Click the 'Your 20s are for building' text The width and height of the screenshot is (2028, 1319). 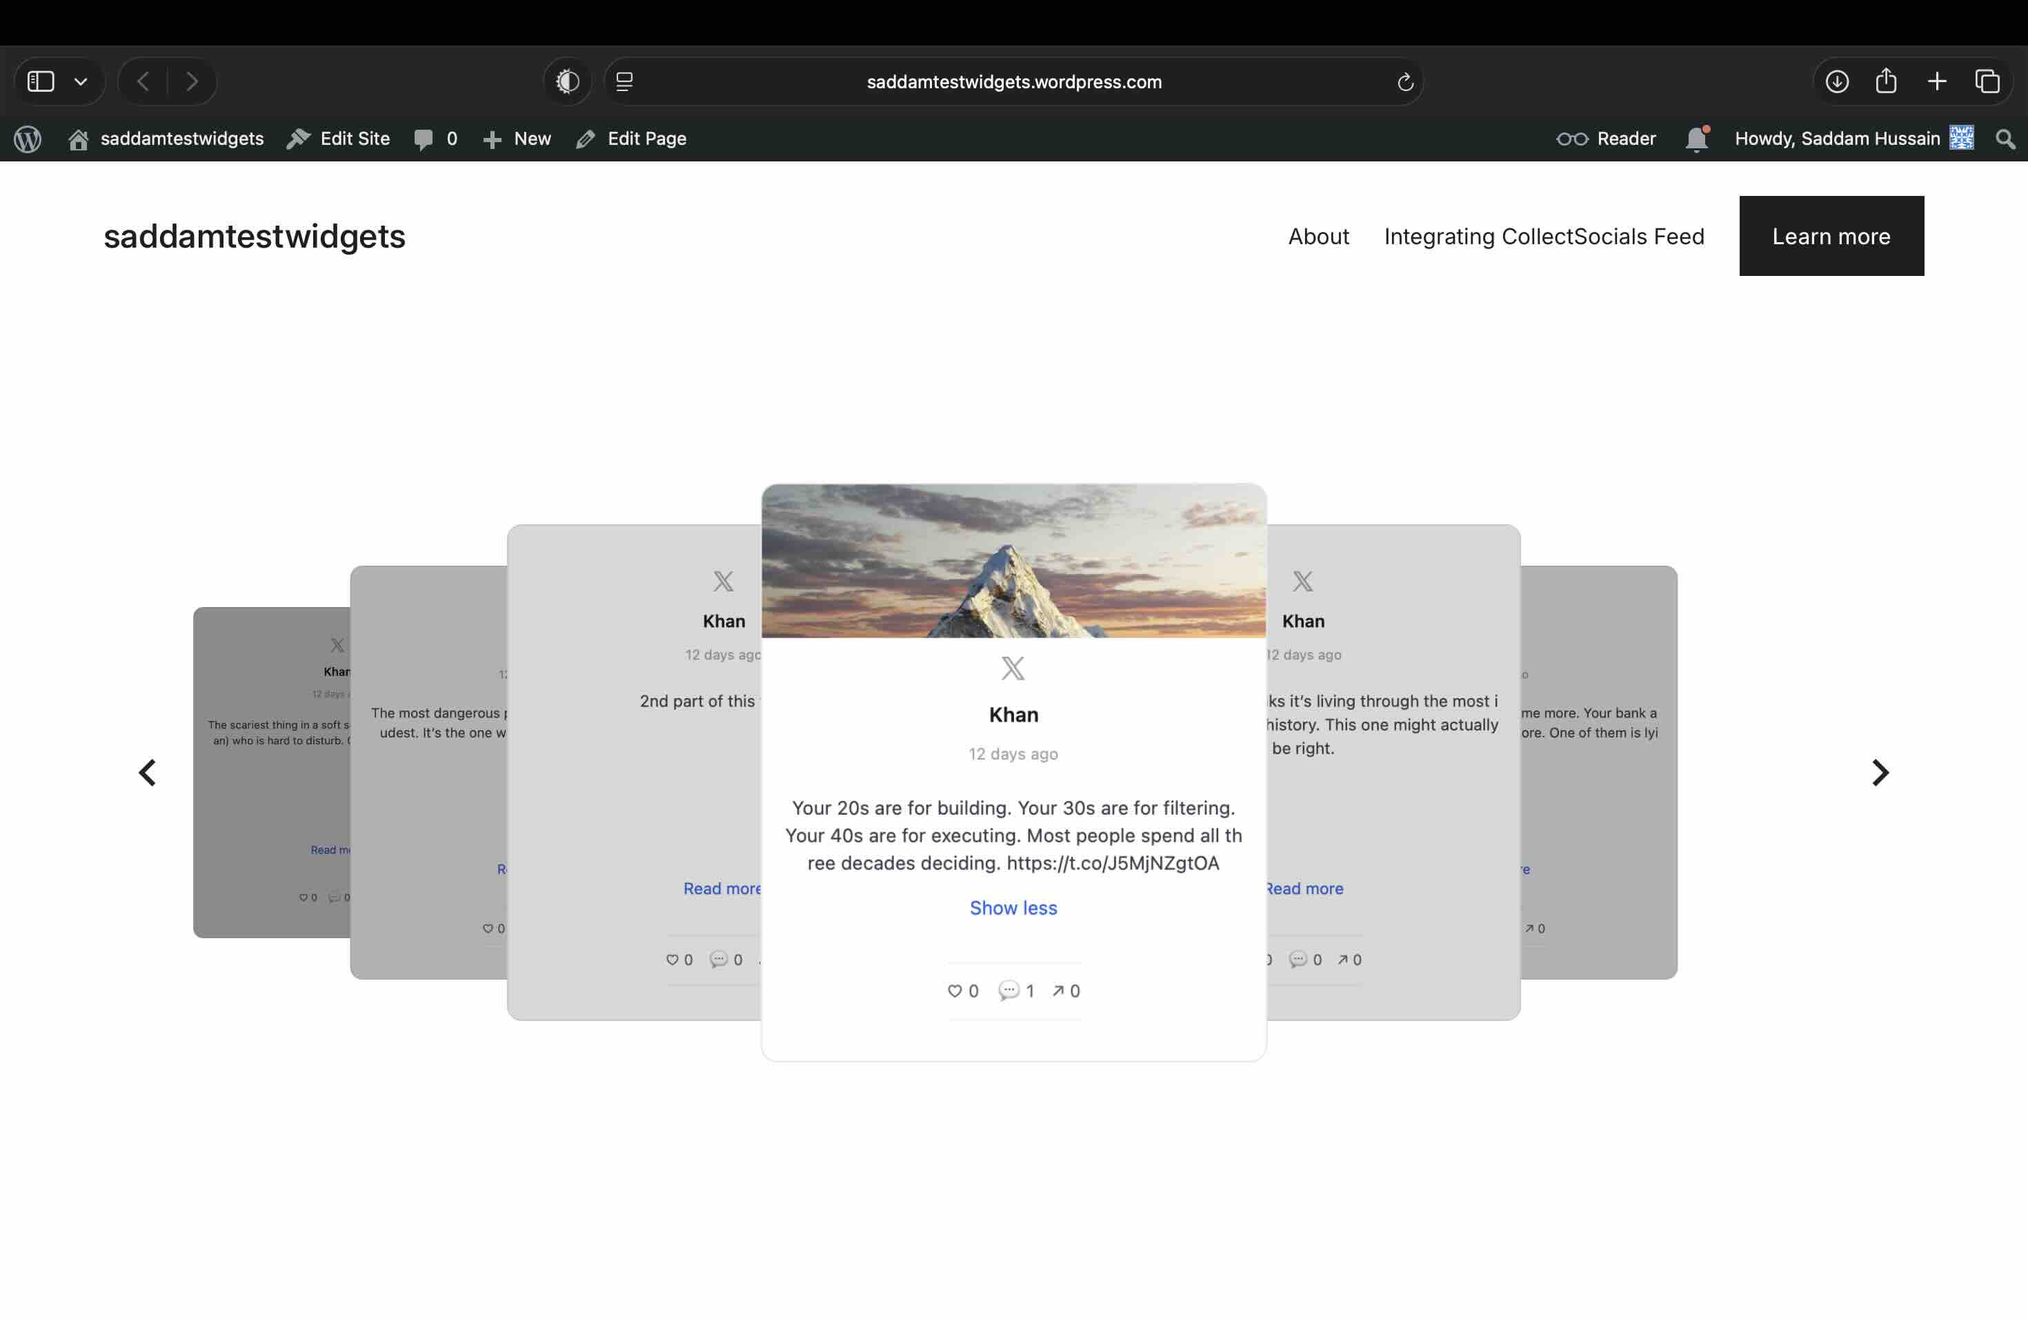tap(1013, 835)
